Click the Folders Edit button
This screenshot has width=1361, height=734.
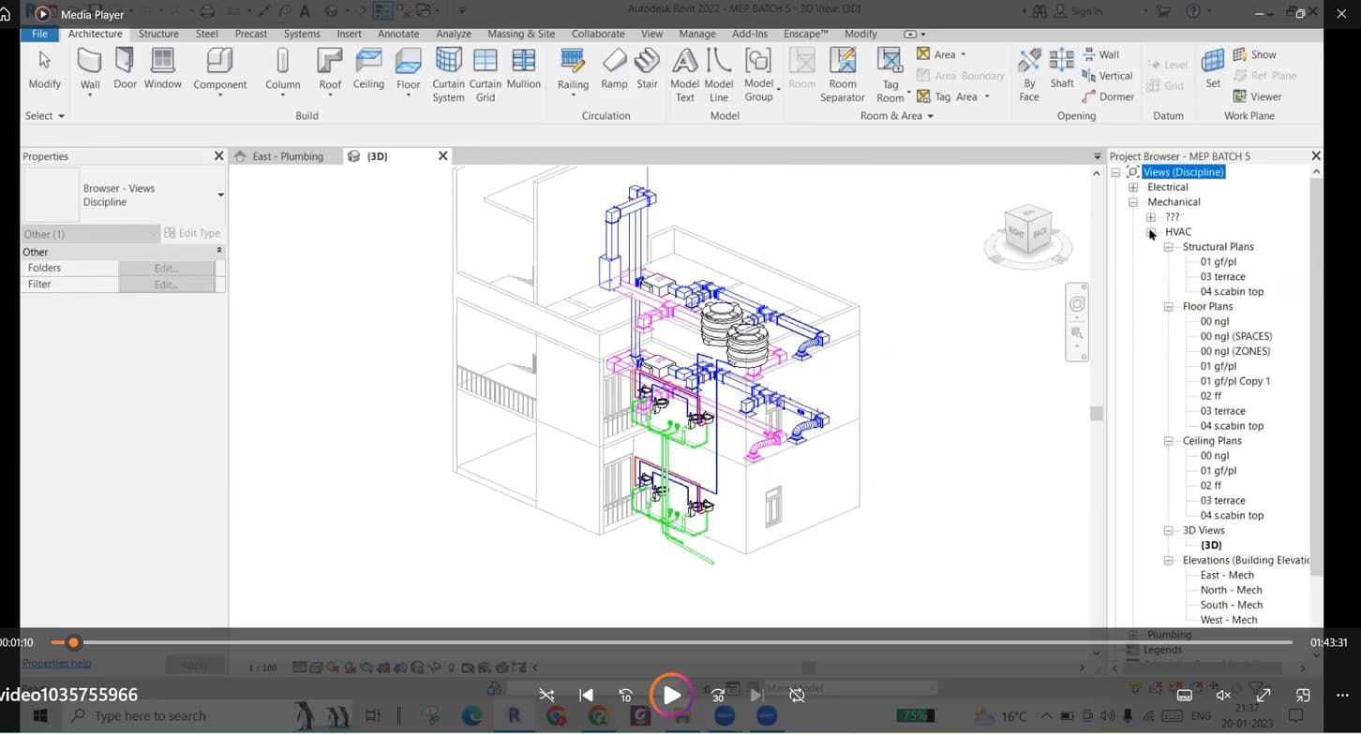click(x=166, y=268)
